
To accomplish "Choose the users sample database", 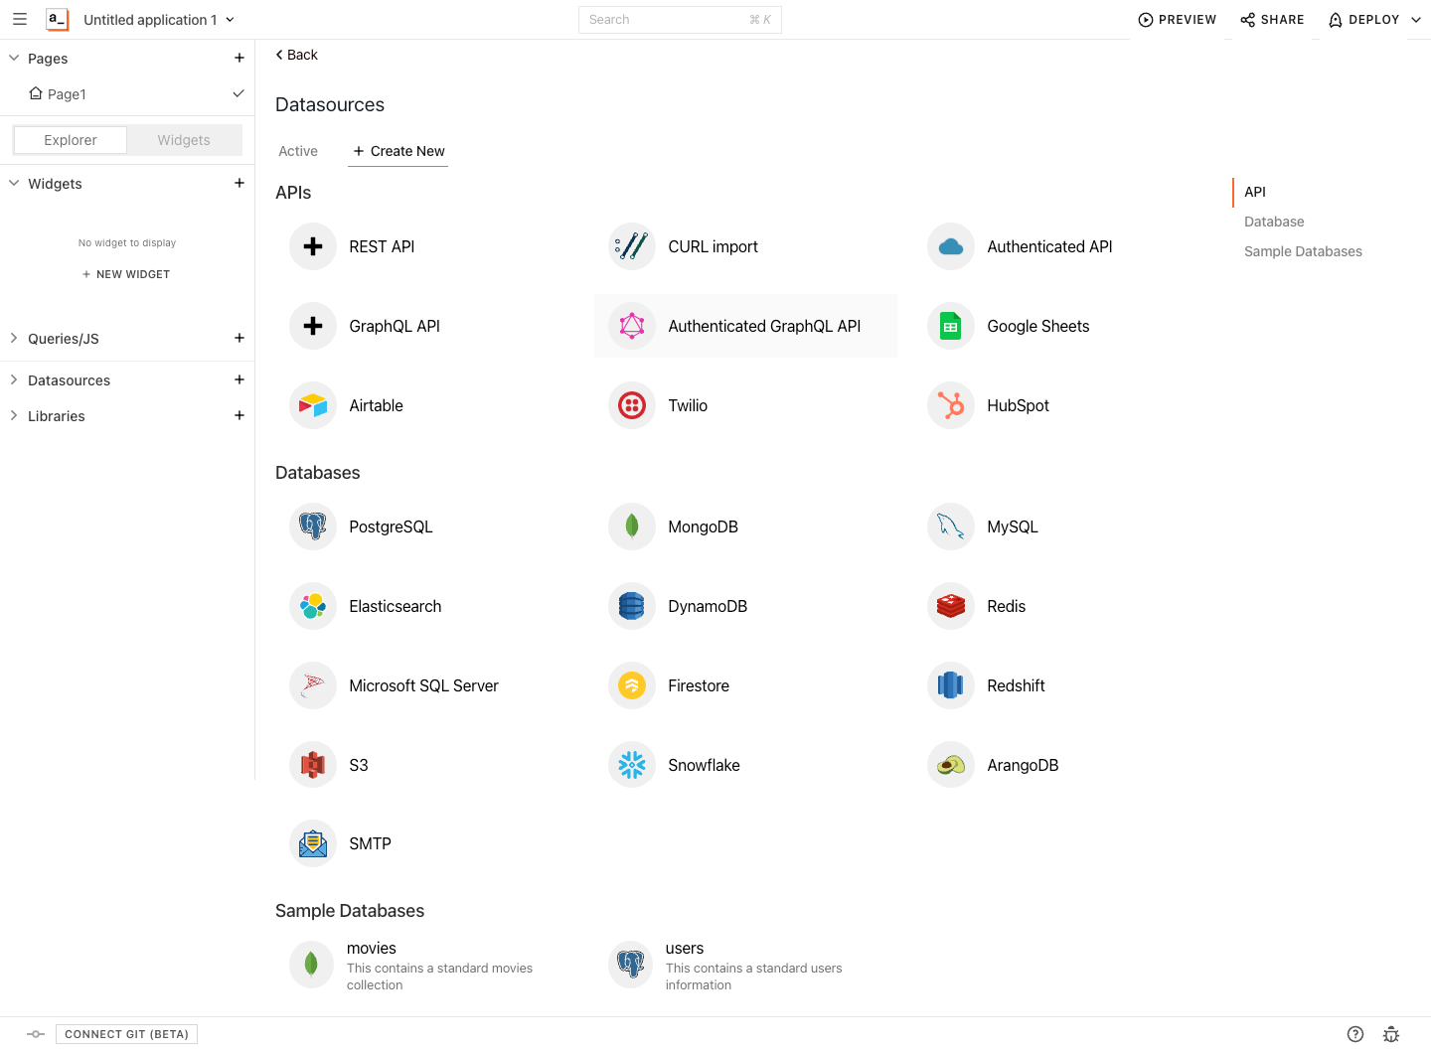I will (745, 966).
